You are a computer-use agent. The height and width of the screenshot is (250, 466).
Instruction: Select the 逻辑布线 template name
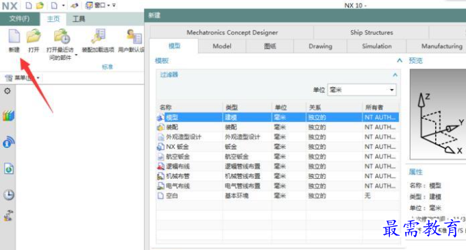coord(177,166)
